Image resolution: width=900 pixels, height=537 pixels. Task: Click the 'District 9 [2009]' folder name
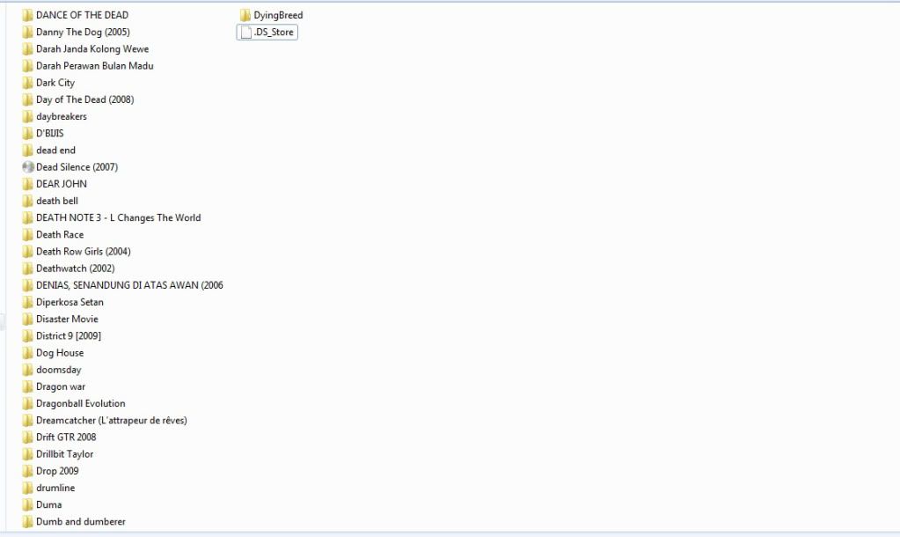69,336
